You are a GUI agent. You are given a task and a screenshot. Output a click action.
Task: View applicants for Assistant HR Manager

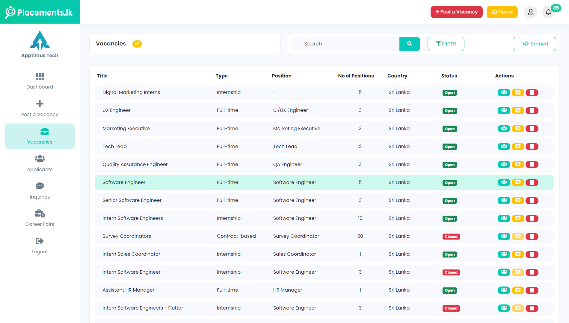point(504,290)
